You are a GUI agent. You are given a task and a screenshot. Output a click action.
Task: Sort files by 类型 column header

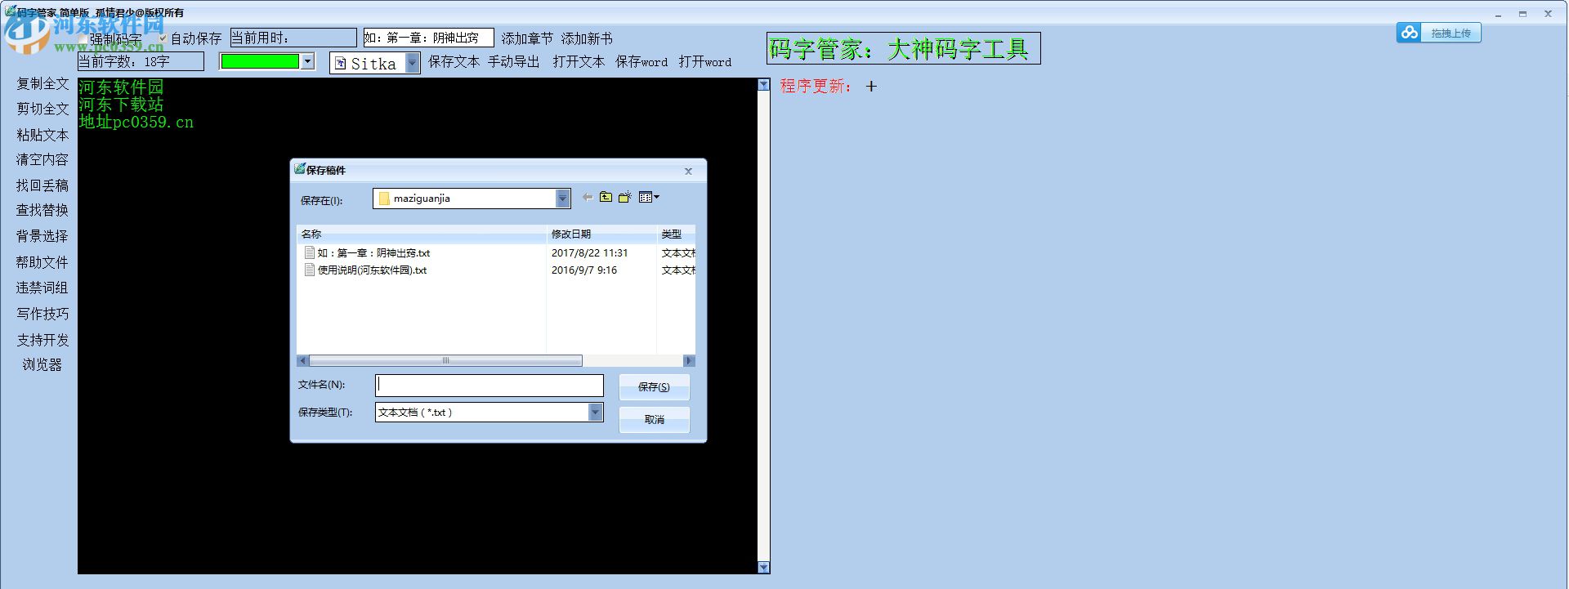[x=677, y=234]
